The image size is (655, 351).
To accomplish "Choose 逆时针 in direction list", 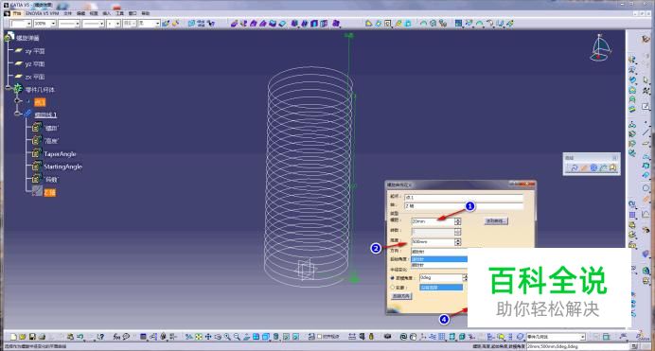I will click(x=438, y=259).
